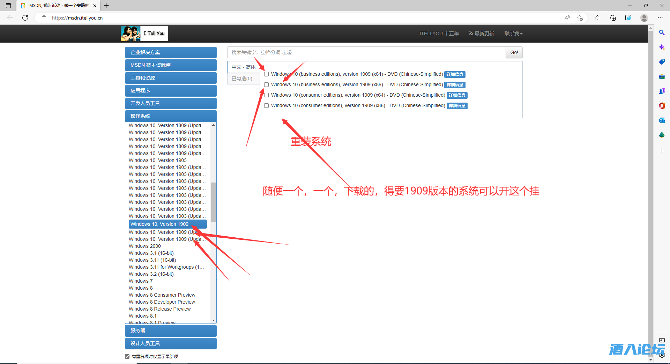This screenshot has height=364, width=670.
Task: Open the Tools briefcase sidebar icon
Action: point(662,76)
